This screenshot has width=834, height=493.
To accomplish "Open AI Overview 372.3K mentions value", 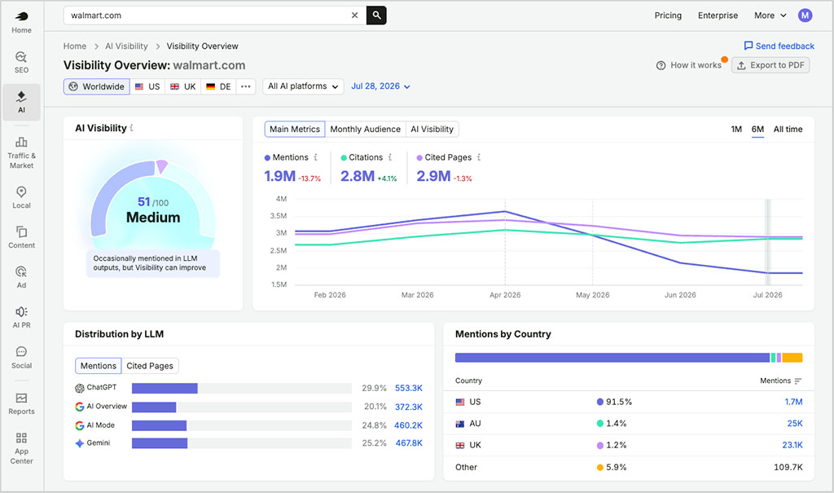I will point(409,407).
